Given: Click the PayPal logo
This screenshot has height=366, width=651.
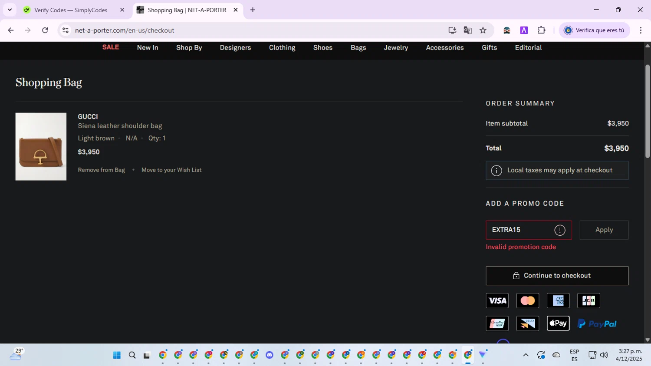Looking at the screenshot, I should [x=597, y=324].
